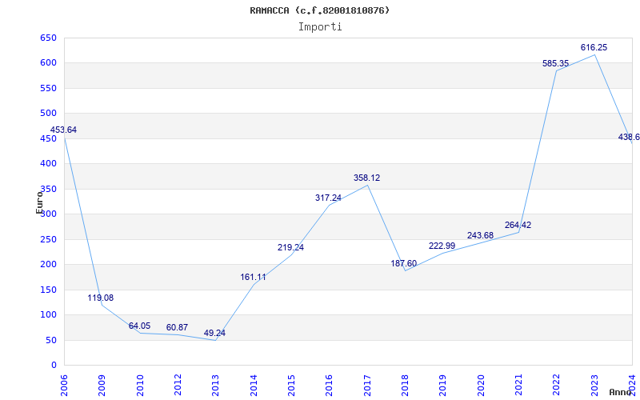
Task: Click the 222.99 data label
Action: point(442,246)
